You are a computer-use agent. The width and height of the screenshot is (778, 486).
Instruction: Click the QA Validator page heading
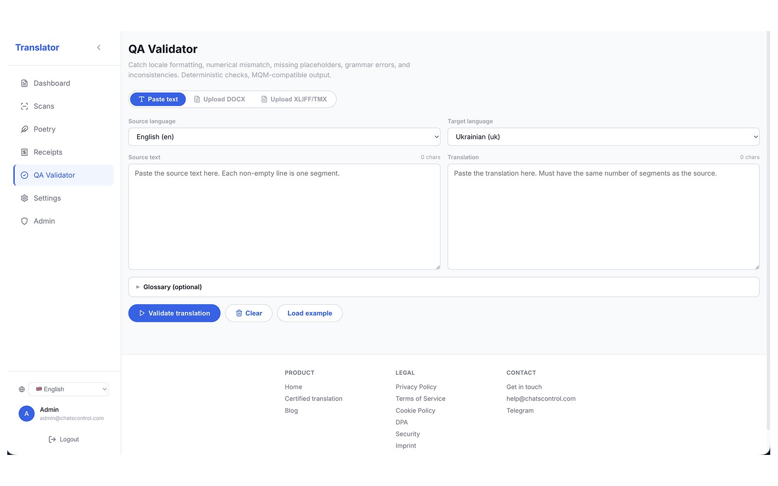point(163,49)
